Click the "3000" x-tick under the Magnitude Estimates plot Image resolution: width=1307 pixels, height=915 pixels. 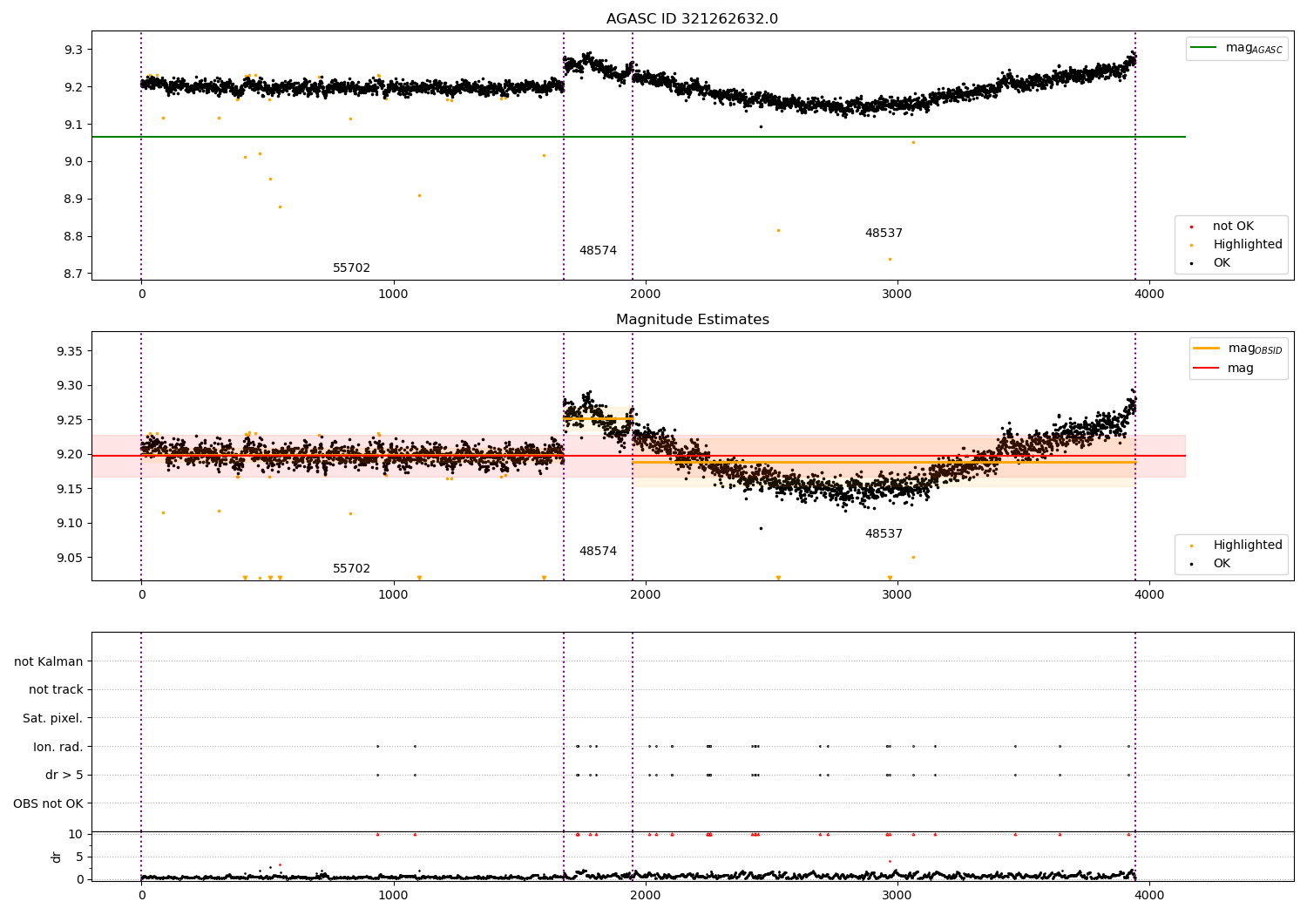coord(897,595)
